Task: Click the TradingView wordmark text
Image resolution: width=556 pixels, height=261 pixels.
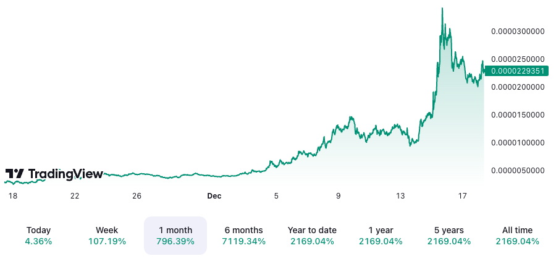Action: [65, 174]
